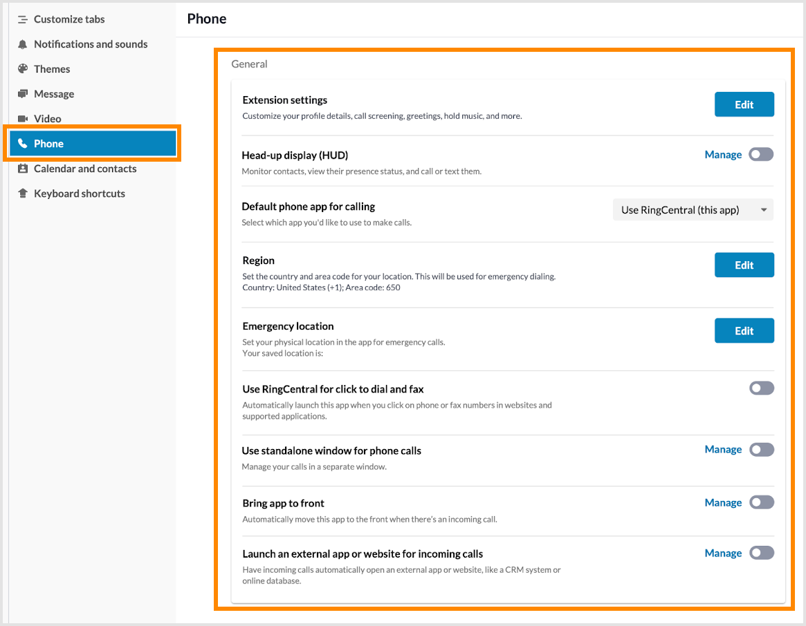Click Manage next to Head-up display
Viewport: 806px width, 626px height.
click(723, 155)
